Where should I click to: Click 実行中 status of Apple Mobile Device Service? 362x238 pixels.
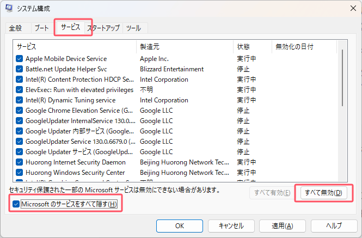pos(247,59)
